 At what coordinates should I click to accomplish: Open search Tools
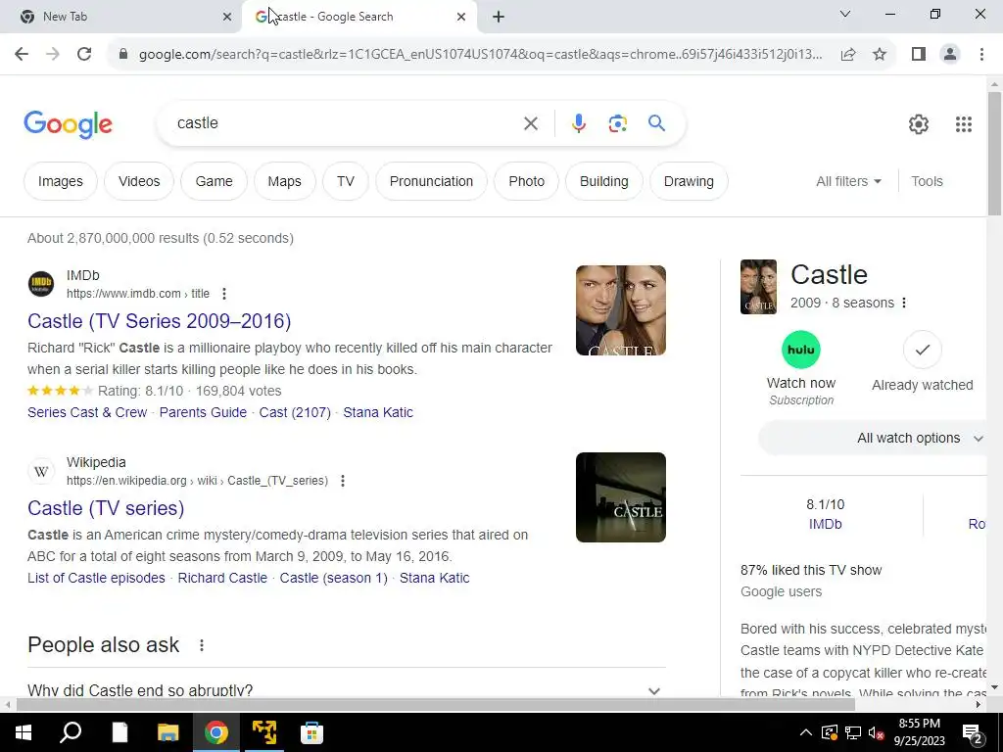pos(927,181)
